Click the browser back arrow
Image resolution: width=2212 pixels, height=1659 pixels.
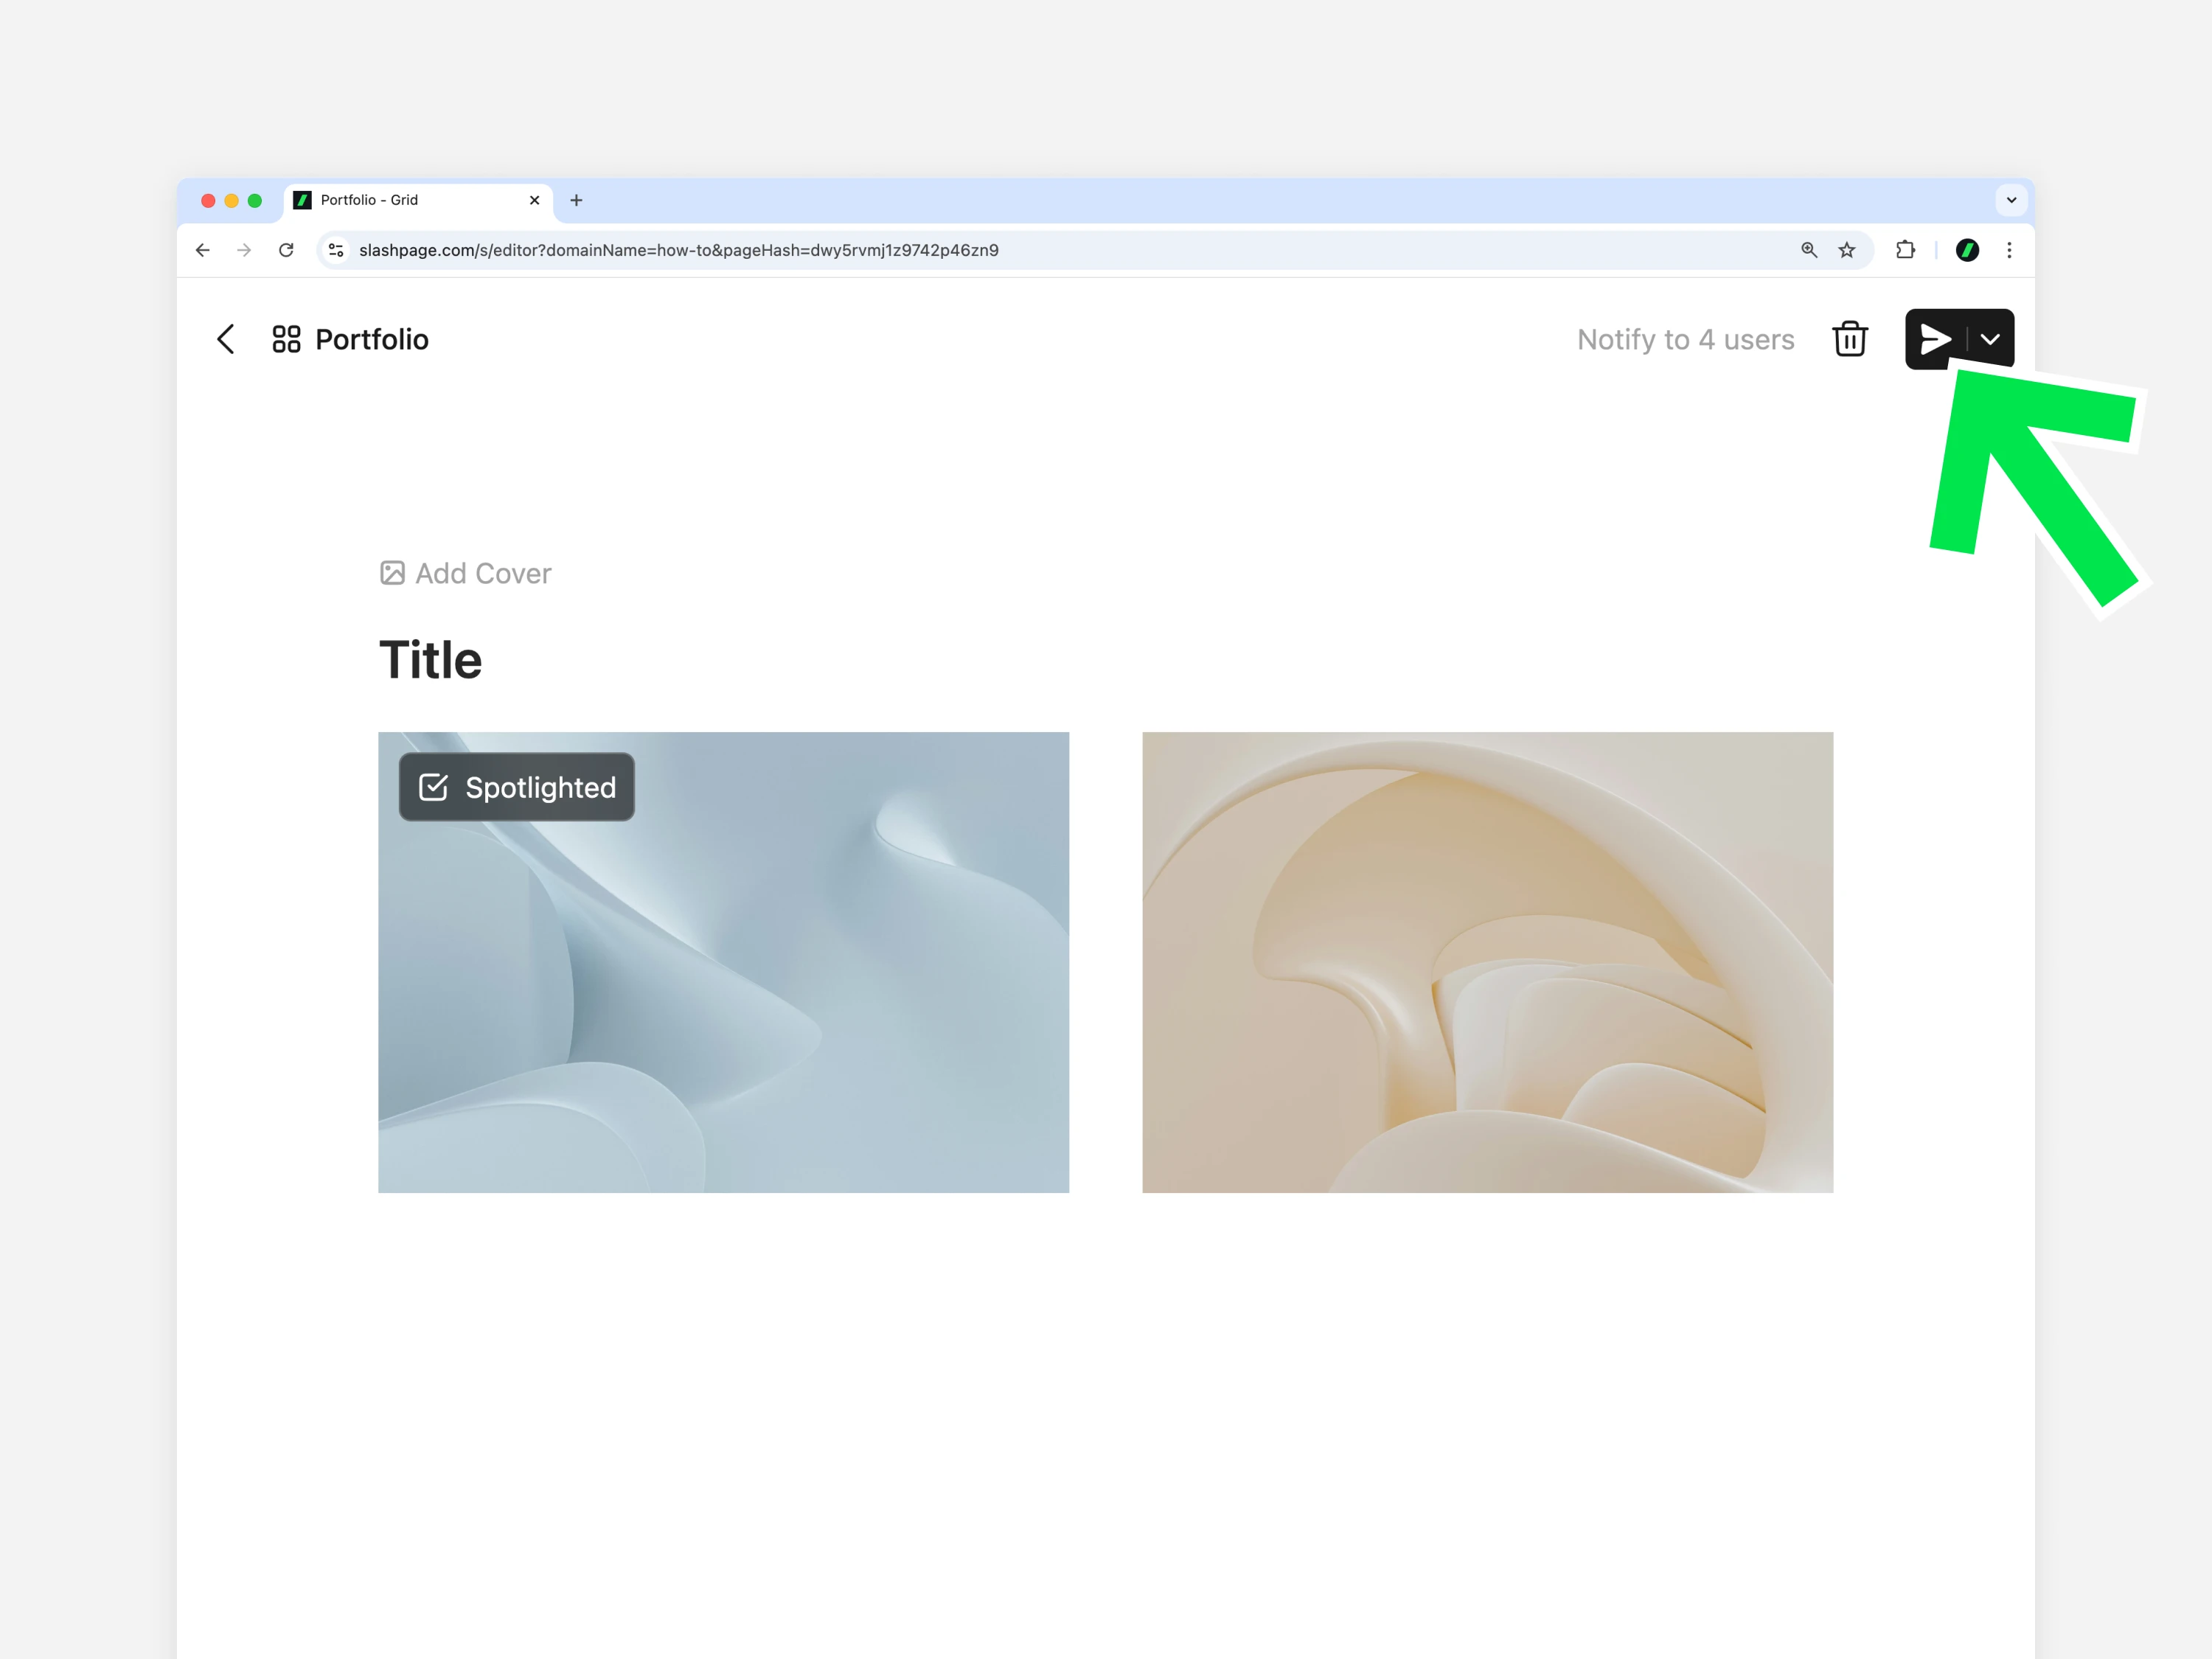pos(203,250)
